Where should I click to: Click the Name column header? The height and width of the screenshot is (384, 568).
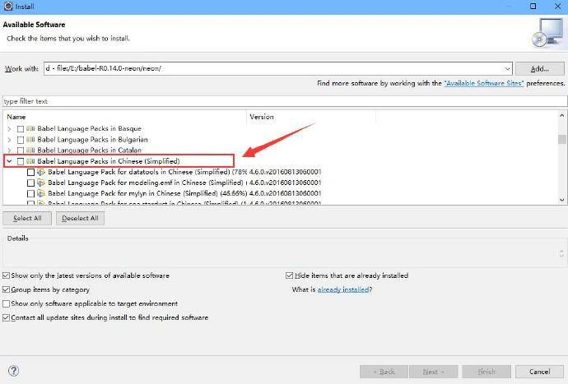point(125,117)
